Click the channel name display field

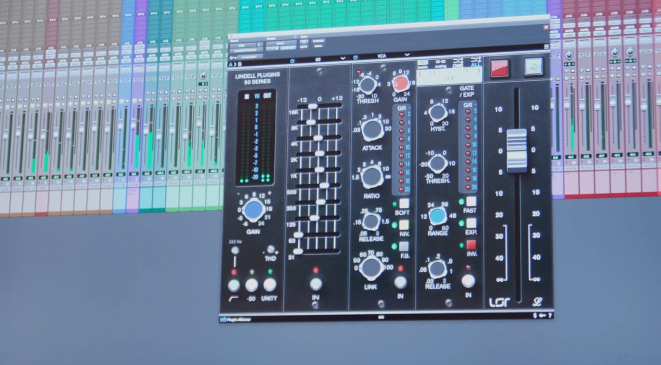tap(449, 76)
